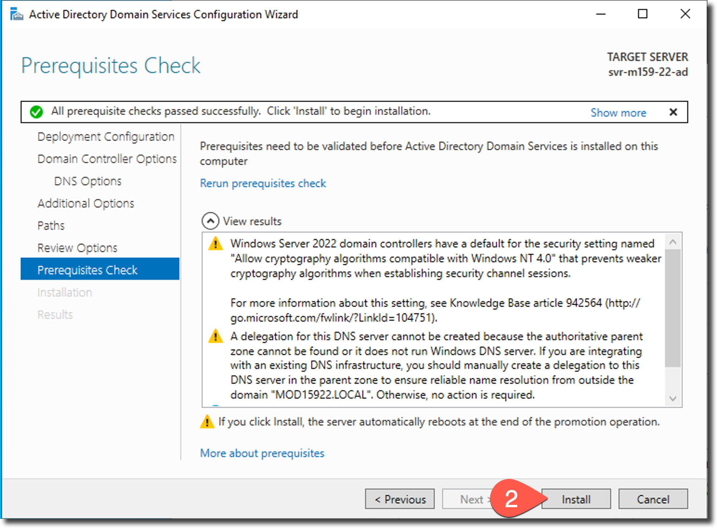Click the Install button
The image size is (717, 529).
click(576, 499)
